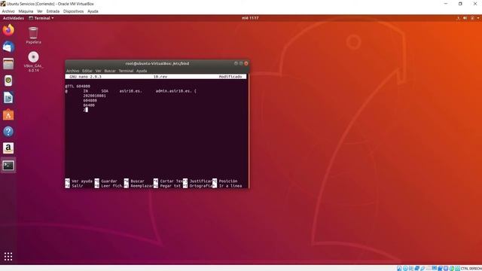Click the Ir a línea shortcut label
This screenshot has width=482, height=271.
coord(230,186)
